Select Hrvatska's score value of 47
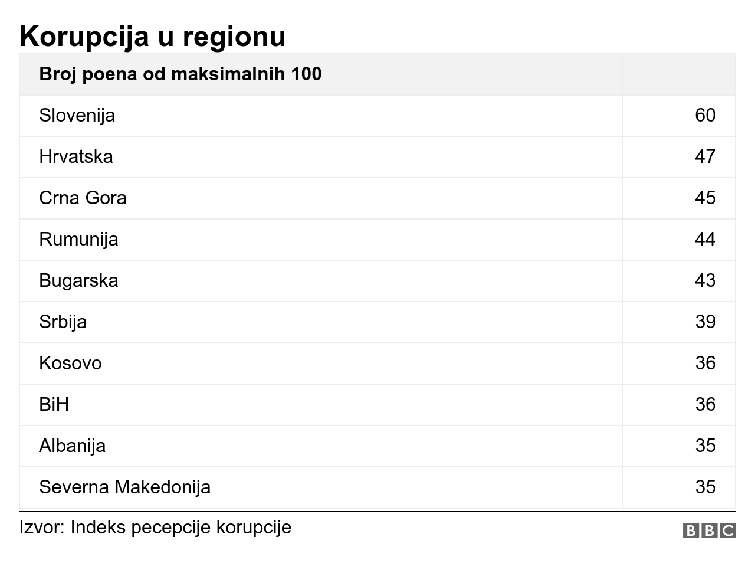Screen dimensions: 755x563 [705, 156]
